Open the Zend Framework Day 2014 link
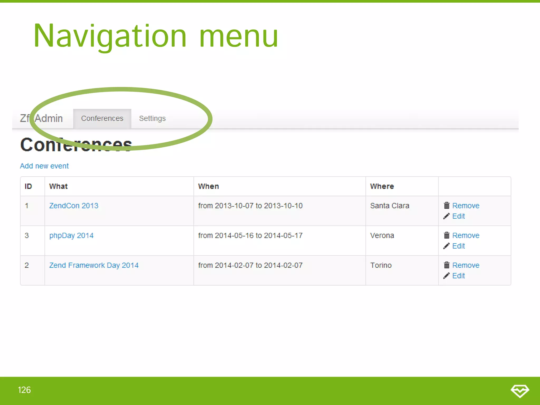 [x=94, y=265]
